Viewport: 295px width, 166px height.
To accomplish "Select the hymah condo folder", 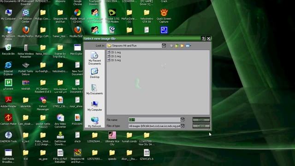I will pyautogui.click(x=129, y=137).
